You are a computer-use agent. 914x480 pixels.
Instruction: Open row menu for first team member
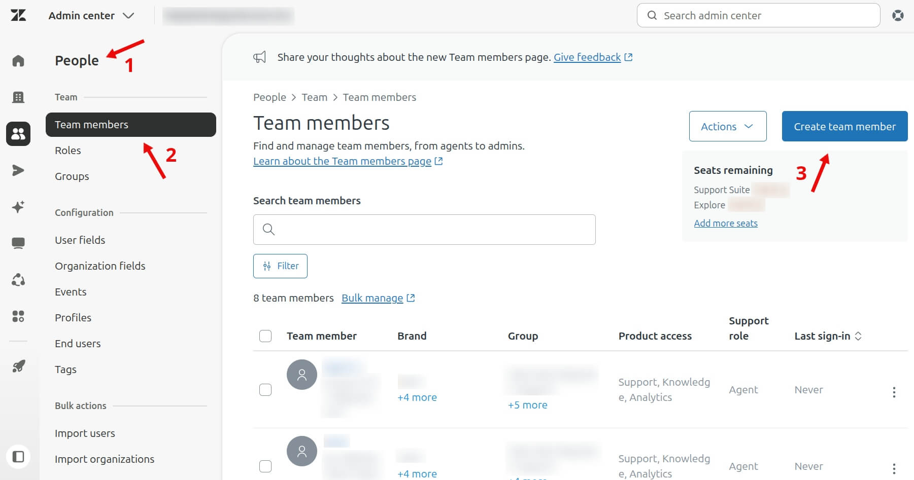894,392
